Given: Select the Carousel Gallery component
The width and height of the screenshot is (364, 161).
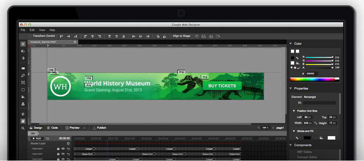Looking at the screenshot, I should [x=307, y=157].
